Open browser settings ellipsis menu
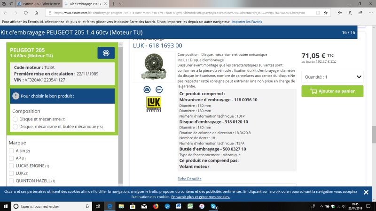The width and height of the screenshot is (376, 211). click(371, 13)
